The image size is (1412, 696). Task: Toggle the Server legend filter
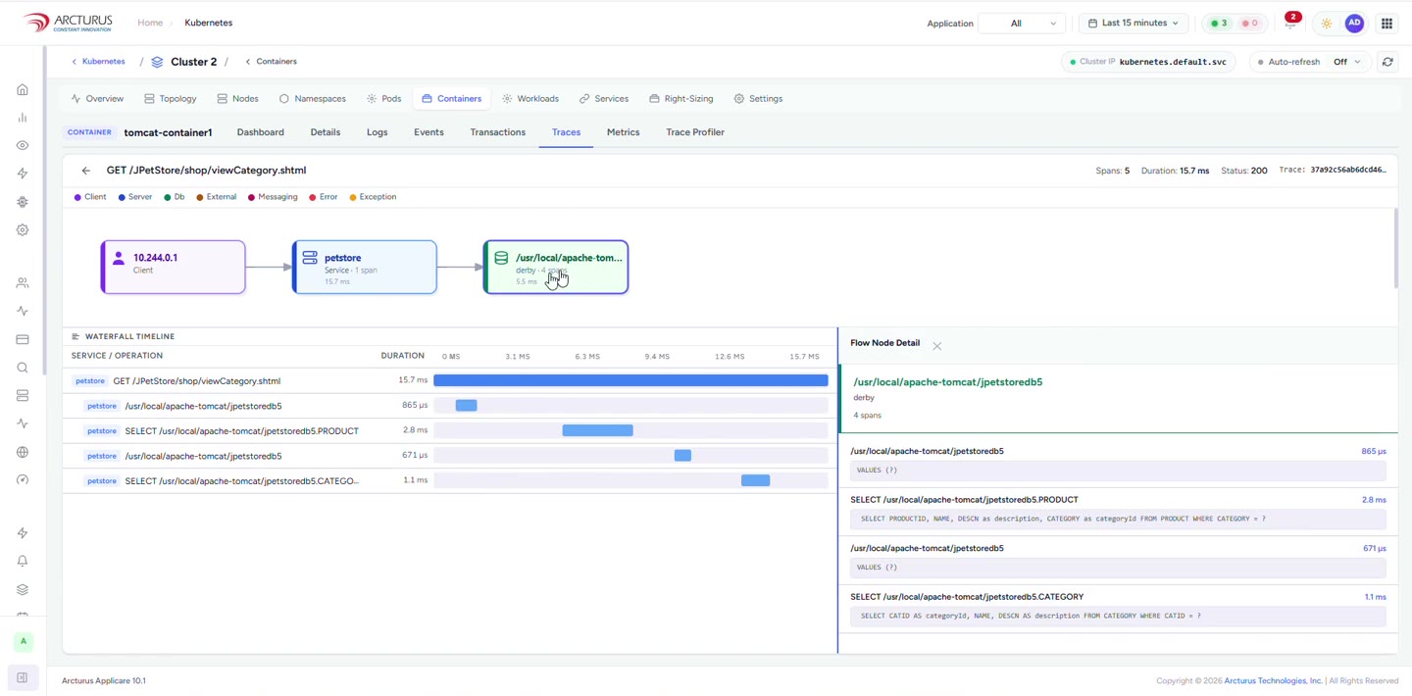pyautogui.click(x=135, y=197)
